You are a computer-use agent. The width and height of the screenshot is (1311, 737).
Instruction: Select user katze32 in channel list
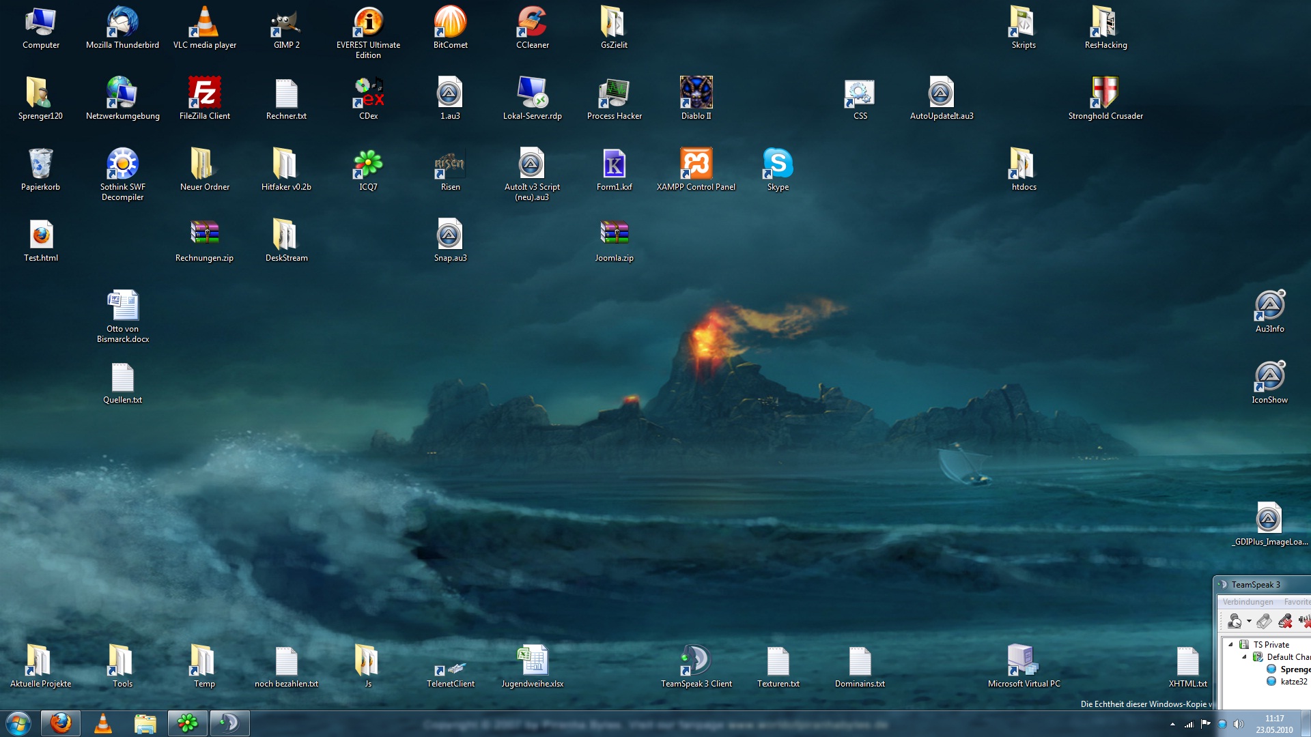1293,681
